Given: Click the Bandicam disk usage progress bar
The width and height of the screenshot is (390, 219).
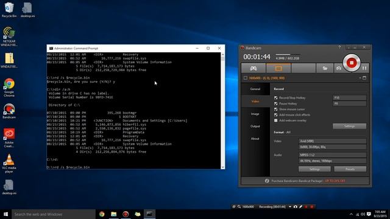Looking at the screenshot, I should pyautogui.click(x=288, y=54).
